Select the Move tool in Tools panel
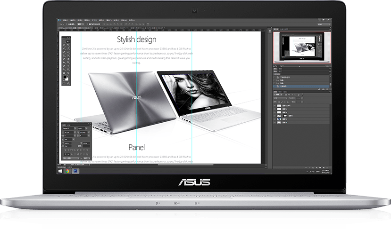This screenshot has height=229, width=391. (68, 41)
